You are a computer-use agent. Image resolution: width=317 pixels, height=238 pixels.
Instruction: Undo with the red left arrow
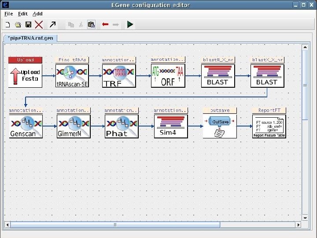105,25
